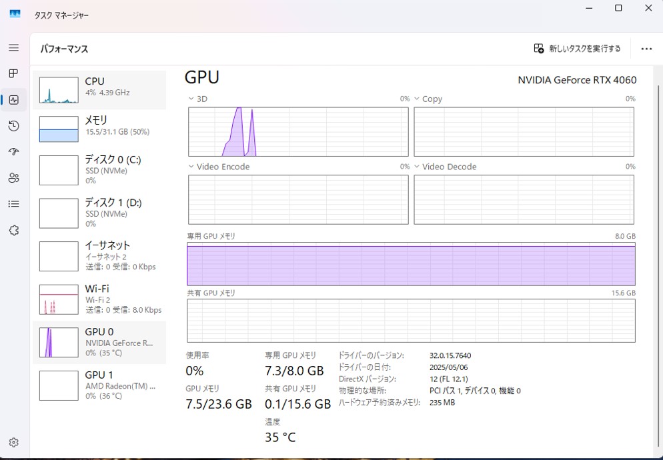Open the Processes page icon
Viewport: 663px width, 460px height.
point(13,73)
